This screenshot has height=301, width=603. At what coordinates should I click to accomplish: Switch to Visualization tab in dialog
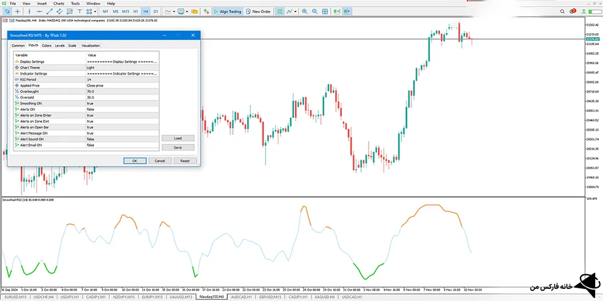click(90, 46)
